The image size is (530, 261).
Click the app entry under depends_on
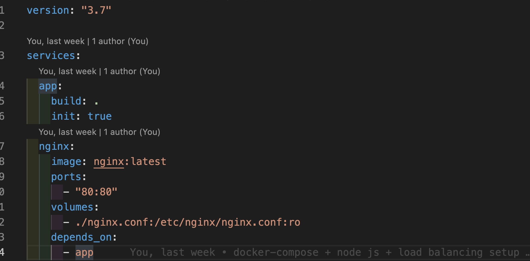coord(84,252)
